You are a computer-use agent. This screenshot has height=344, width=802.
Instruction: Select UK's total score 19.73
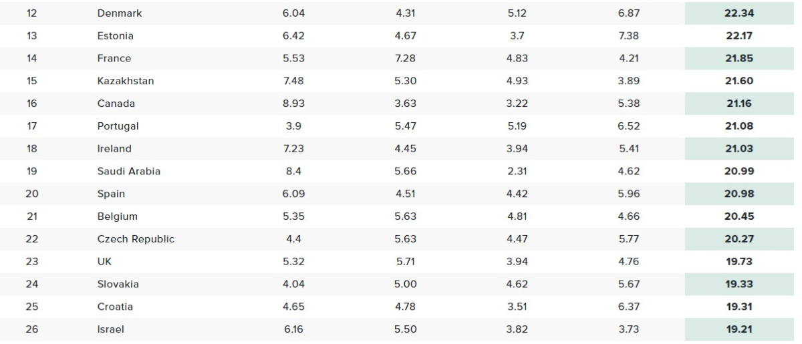tap(739, 262)
